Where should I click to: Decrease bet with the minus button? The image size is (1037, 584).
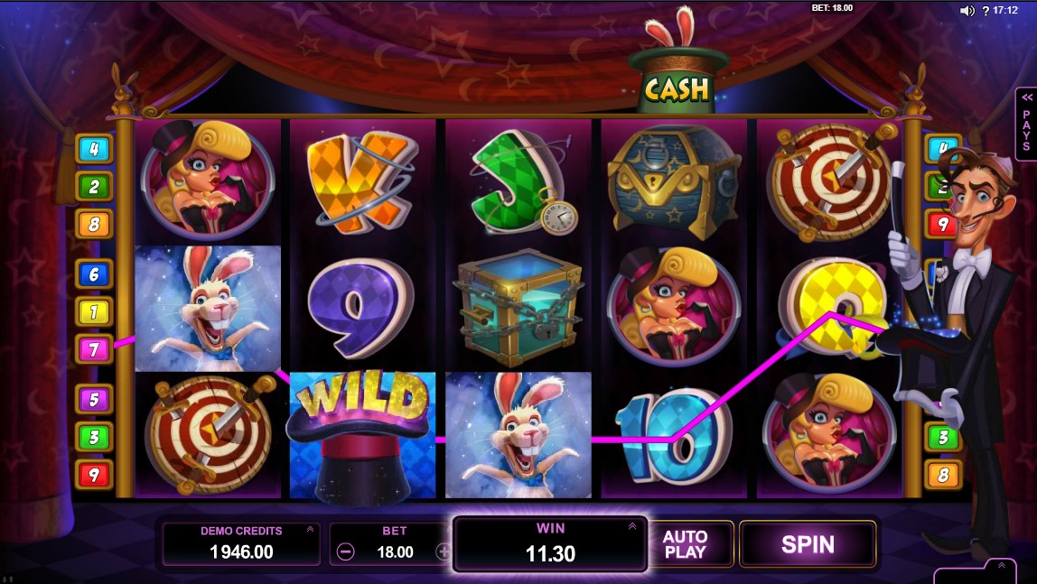point(345,552)
